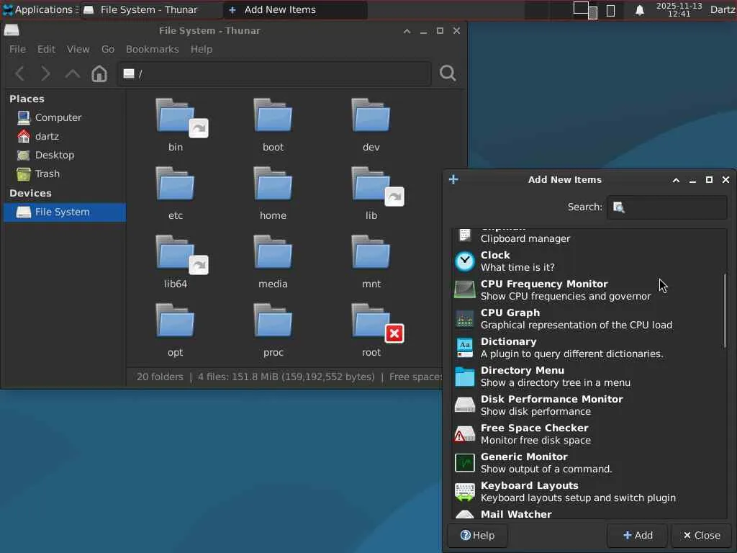Select Trash in the Places sidebar

[x=47, y=174]
